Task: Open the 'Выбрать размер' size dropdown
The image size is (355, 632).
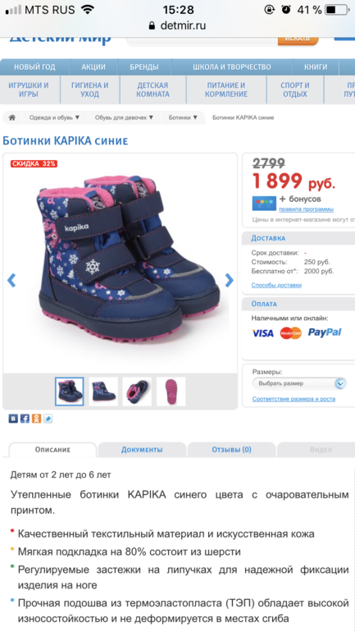Action: 299,383
